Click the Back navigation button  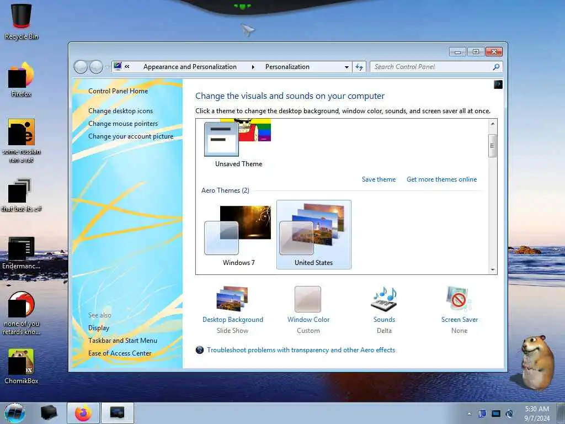click(x=81, y=67)
